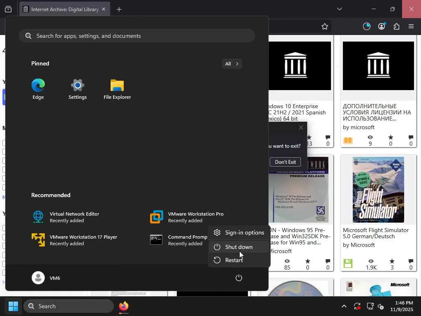421x316 pixels.
Task: Close the Internet Archive tab
Action: (x=104, y=9)
